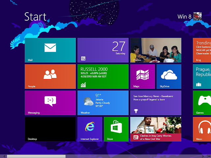The height and width of the screenshot is (158, 211).
Task: Click the Internet Explorer label text
Action: pyautogui.click(x=90, y=139)
